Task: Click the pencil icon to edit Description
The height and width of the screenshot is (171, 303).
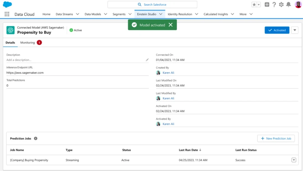Action: pyautogui.click(x=147, y=60)
